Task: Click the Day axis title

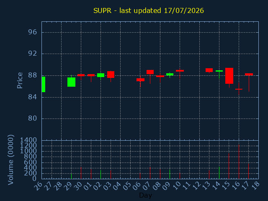Action: click(146, 195)
